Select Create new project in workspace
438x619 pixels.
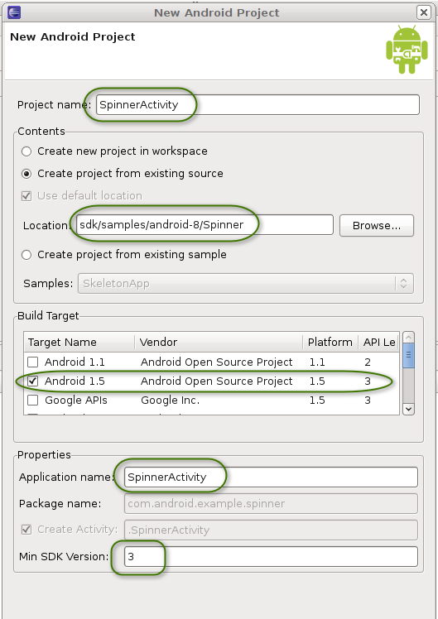[26, 151]
